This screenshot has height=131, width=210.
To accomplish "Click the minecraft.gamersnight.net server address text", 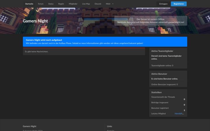I will pos(171,22).
